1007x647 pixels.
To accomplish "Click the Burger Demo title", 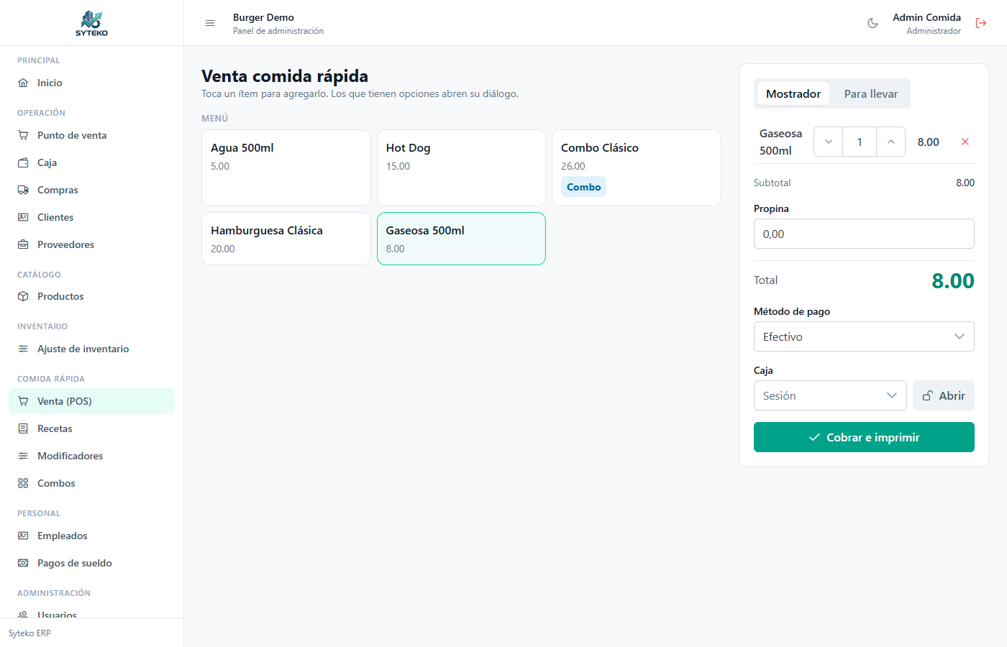I will click(263, 17).
